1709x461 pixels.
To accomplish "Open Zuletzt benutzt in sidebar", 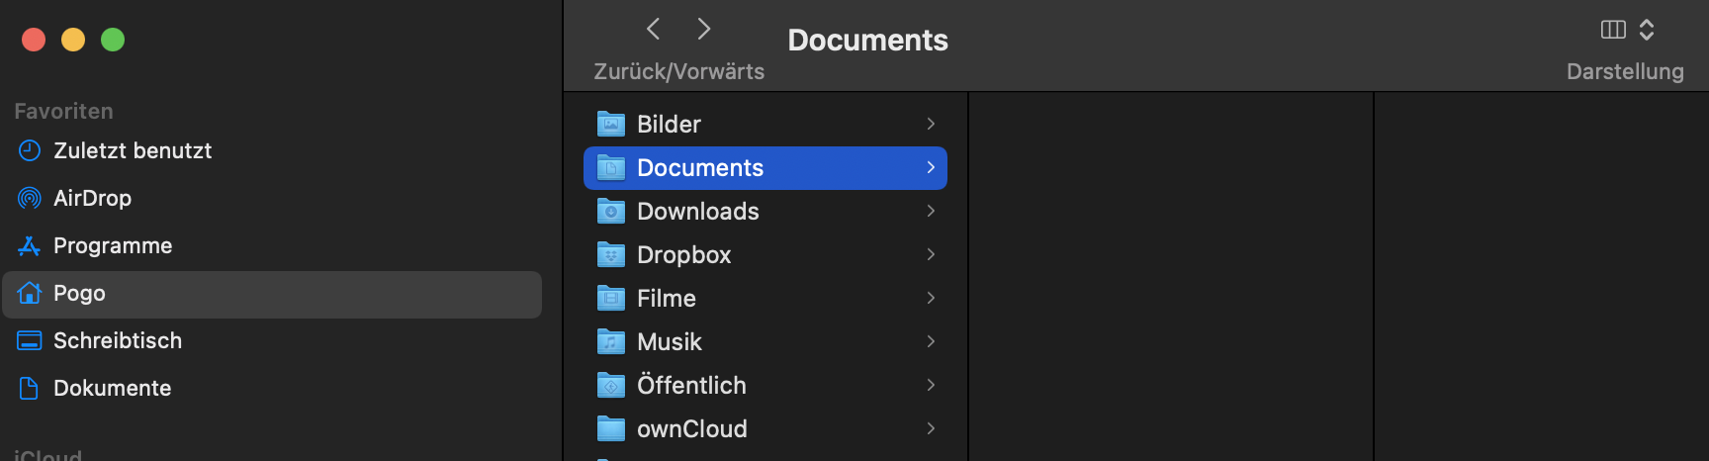I will point(133,150).
